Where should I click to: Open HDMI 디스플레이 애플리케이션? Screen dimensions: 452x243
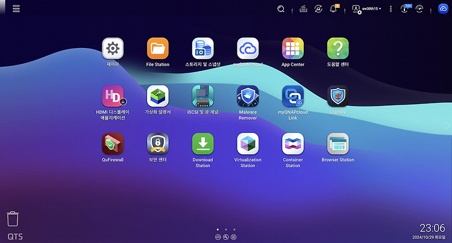point(113,96)
